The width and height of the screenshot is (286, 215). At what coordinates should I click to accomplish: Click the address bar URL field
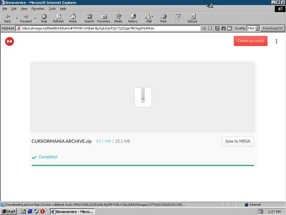108,28
